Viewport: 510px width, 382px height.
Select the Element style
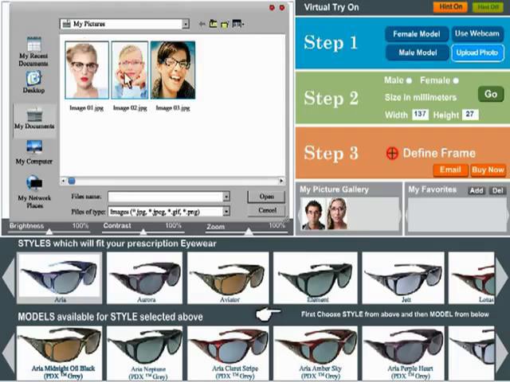[316, 278]
